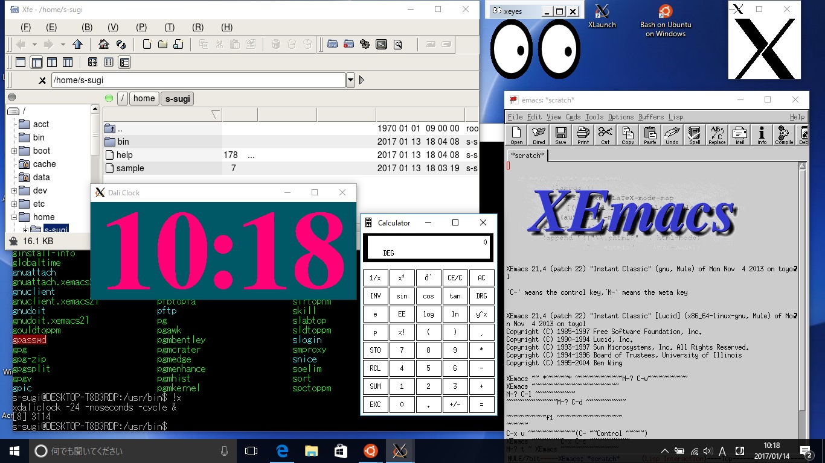The image size is (825, 463).
Task: Click the Copy icon in XEmacs toolbar
Action: pyautogui.click(x=628, y=135)
